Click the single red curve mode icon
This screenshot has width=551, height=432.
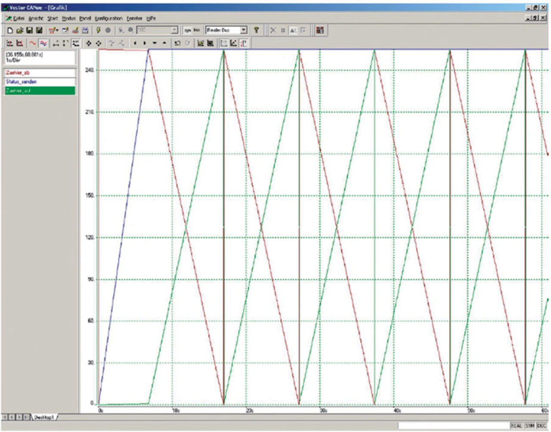(33, 43)
